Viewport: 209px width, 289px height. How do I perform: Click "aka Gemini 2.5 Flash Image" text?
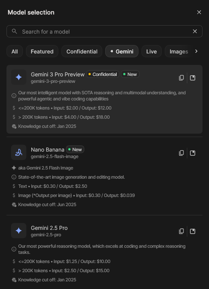click(46, 168)
